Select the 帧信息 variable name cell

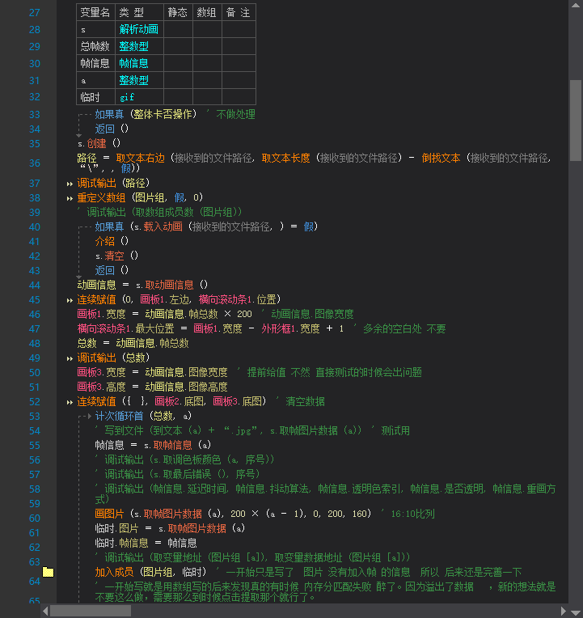[95, 63]
